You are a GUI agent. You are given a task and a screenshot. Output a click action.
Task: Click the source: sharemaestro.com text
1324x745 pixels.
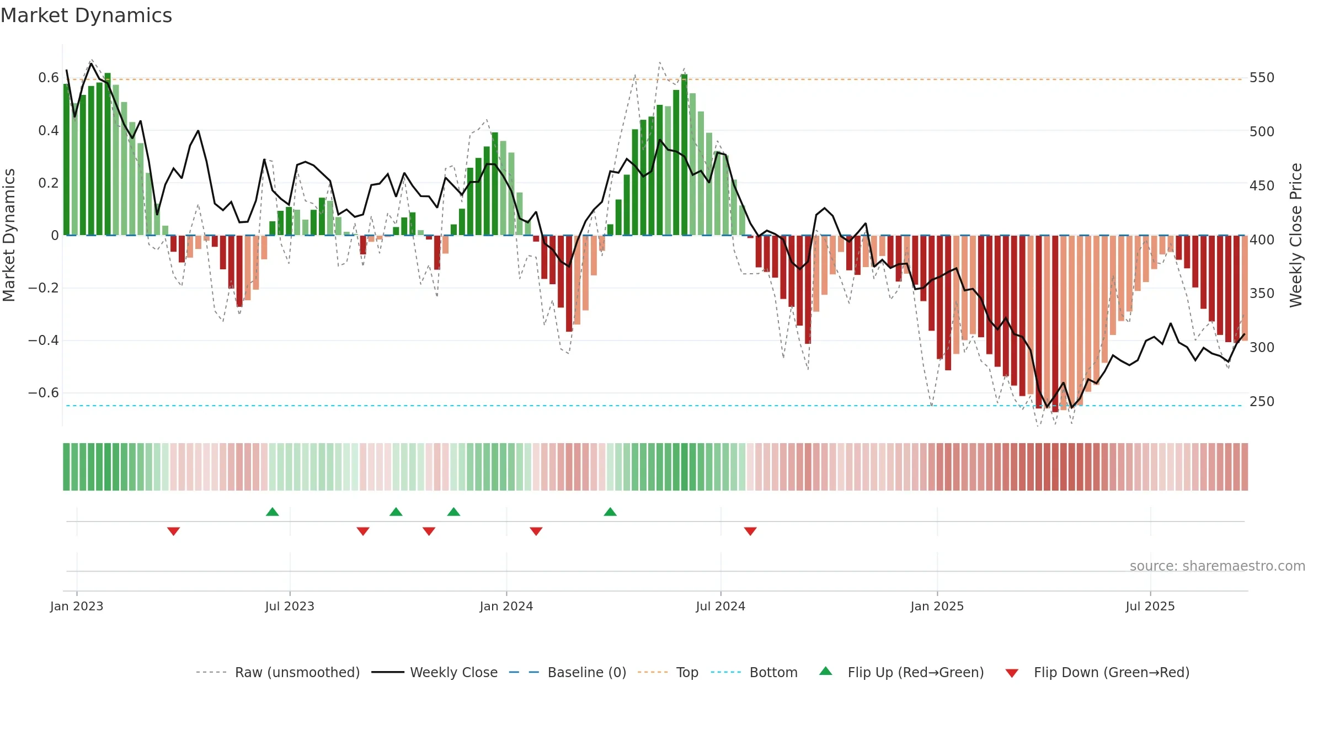coord(1218,566)
